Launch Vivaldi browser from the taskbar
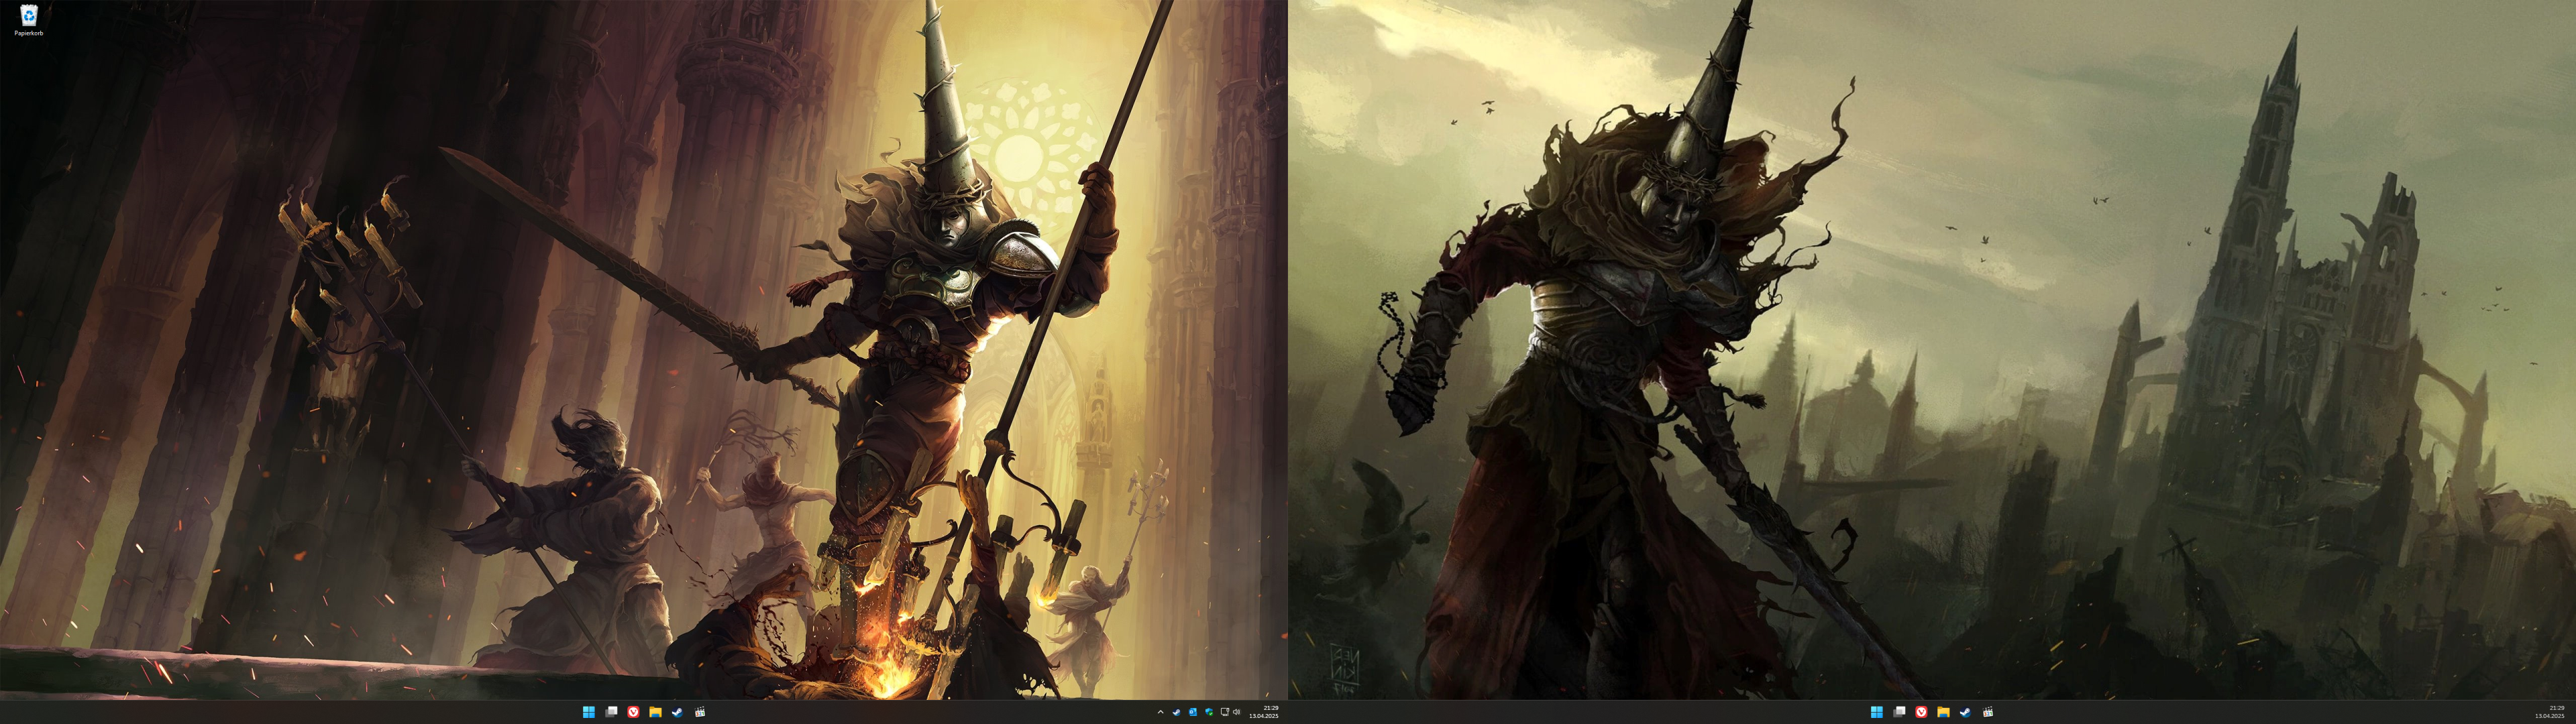The width and height of the screenshot is (2576, 724). (633, 713)
